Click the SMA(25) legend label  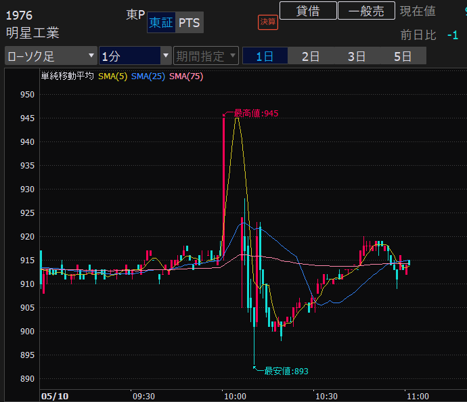(x=148, y=76)
